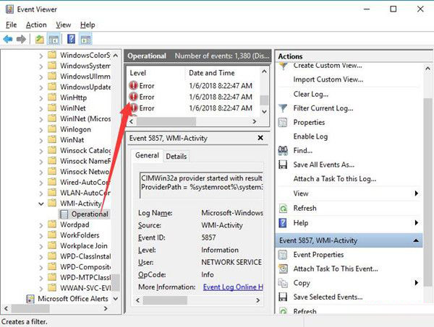This screenshot has width=434, height=327.
Task: Click Clear Log action
Action: [x=311, y=94]
